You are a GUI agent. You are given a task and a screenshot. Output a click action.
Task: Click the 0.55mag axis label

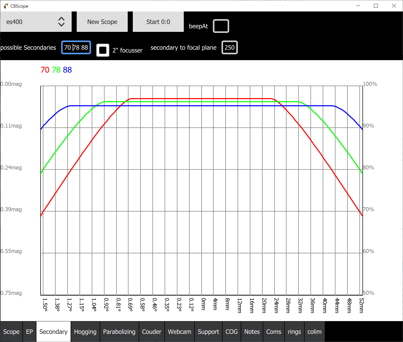pos(11,251)
